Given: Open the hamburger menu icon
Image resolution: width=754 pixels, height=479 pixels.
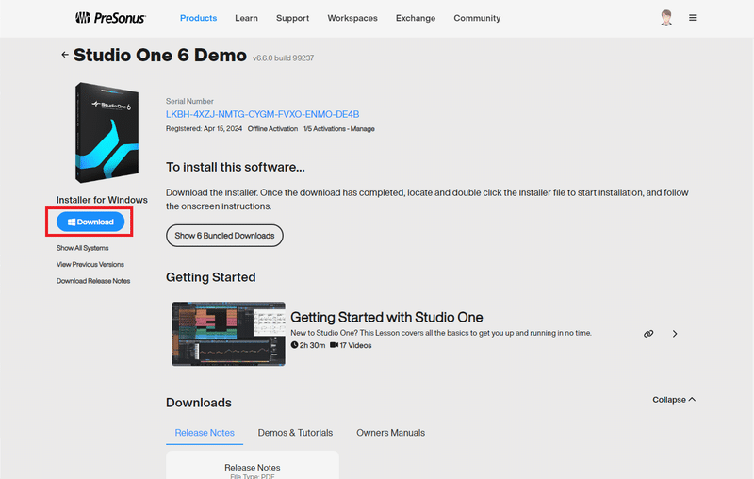Looking at the screenshot, I should 693,18.
